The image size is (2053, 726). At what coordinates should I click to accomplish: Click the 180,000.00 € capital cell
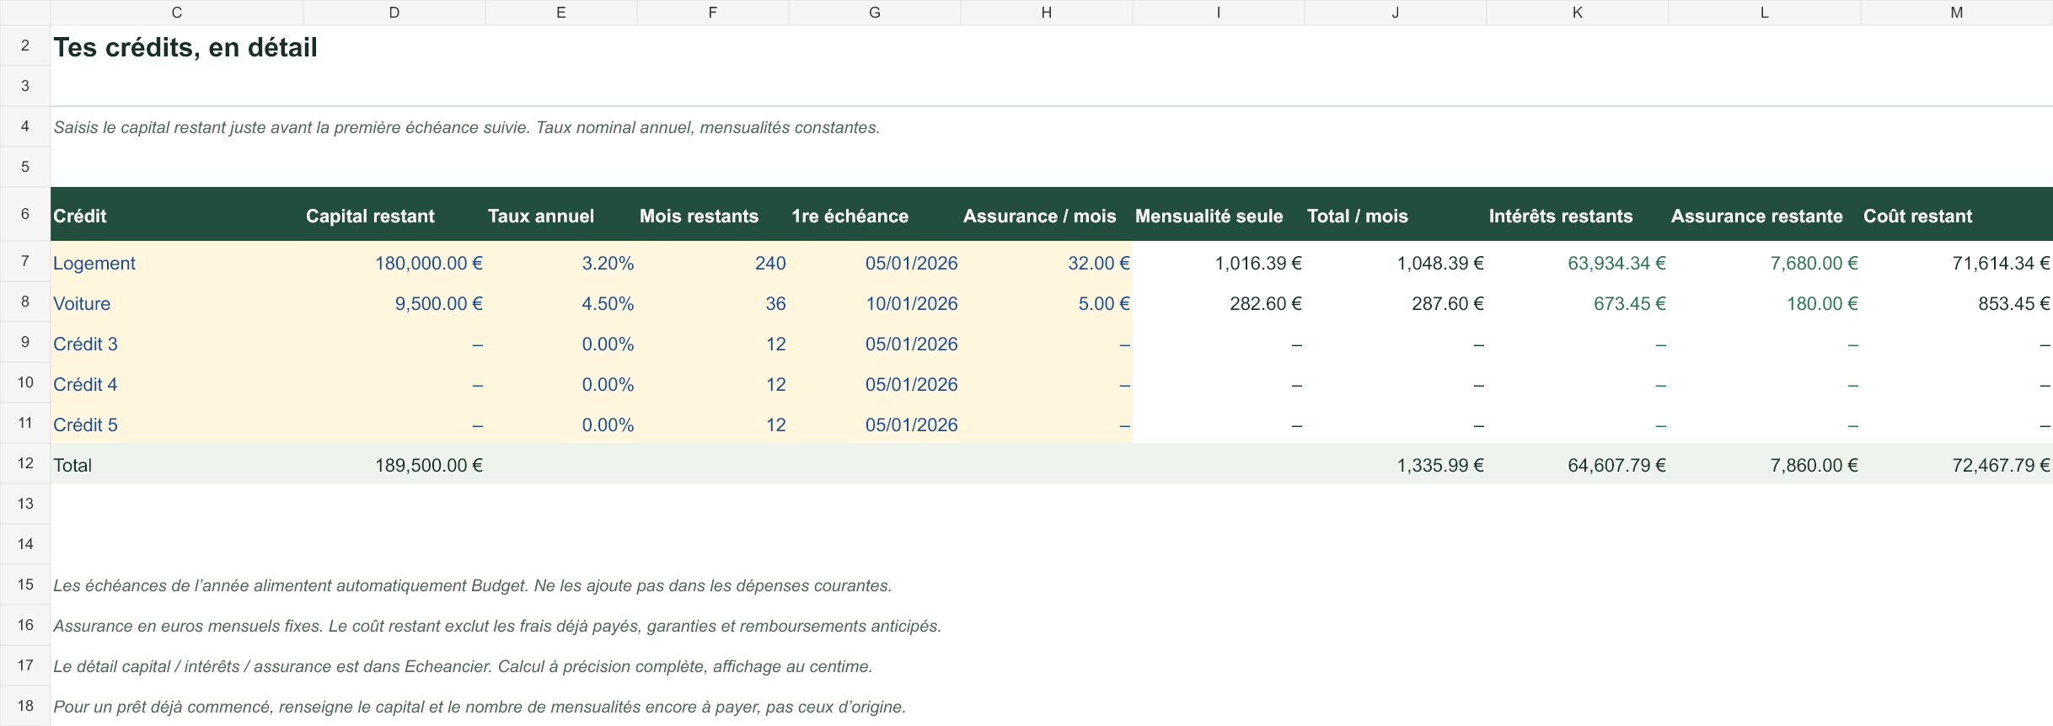pos(394,263)
